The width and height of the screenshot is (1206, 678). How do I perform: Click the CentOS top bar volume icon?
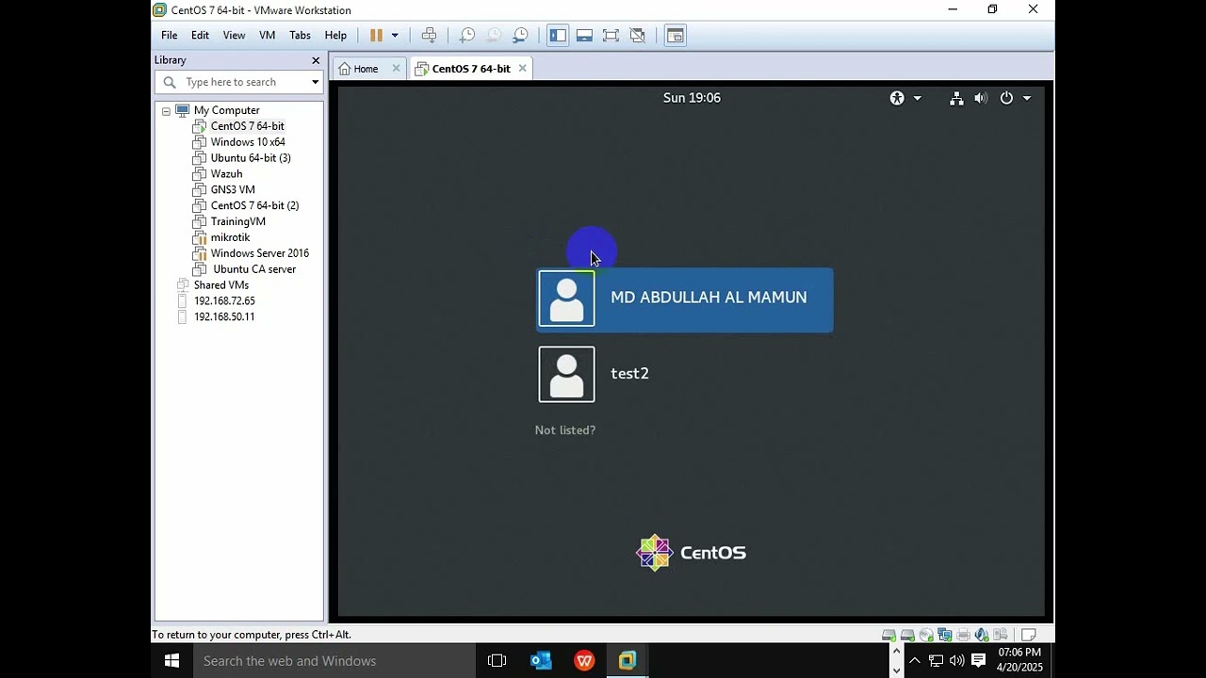tap(981, 98)
